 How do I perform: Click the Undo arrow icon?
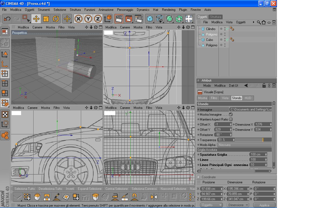pos(7,19)
